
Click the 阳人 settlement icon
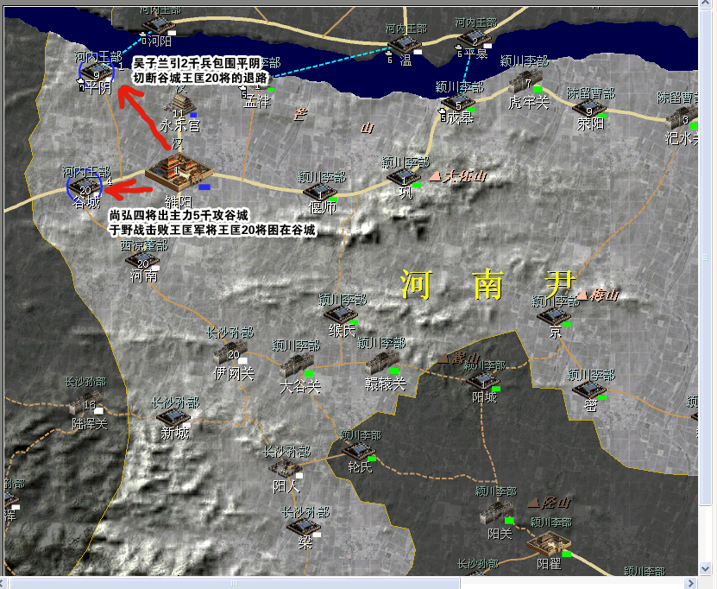285,468
